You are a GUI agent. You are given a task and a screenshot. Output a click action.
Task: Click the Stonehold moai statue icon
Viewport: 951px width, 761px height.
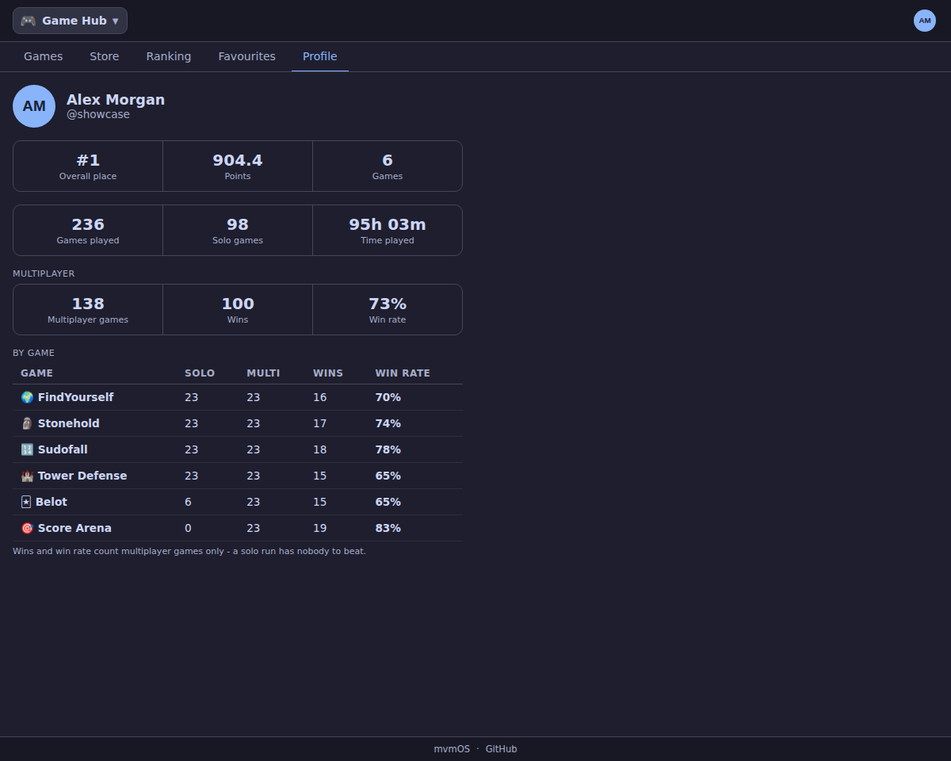pos(27,423)
